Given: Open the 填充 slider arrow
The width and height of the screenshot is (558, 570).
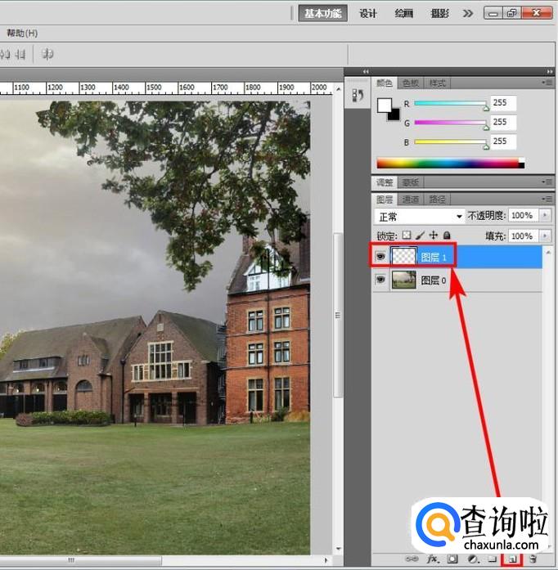Looking at the screenshot, I should pos(545,236).
